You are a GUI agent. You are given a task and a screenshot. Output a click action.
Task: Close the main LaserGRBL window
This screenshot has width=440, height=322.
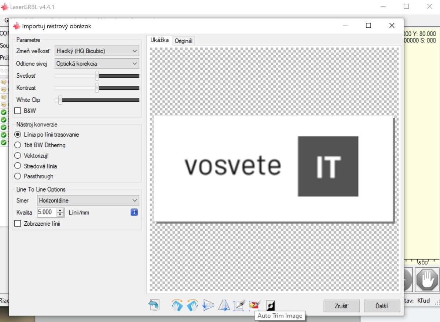click(x=429, y=6)
